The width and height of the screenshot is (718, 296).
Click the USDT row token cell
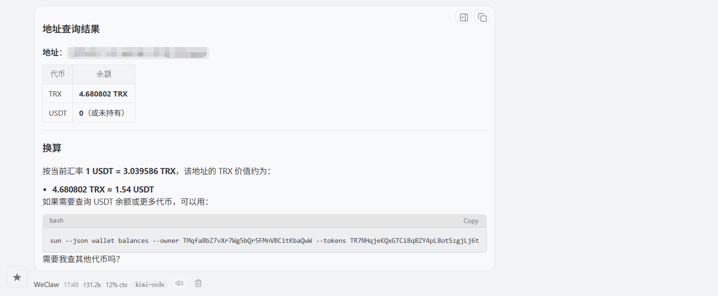click(x=58, y=113)
